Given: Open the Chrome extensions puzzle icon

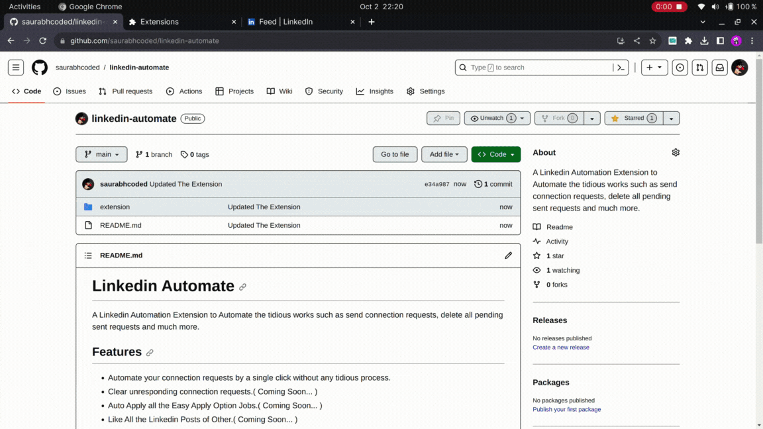Looking at the screenshot, I should coord(688,41).
